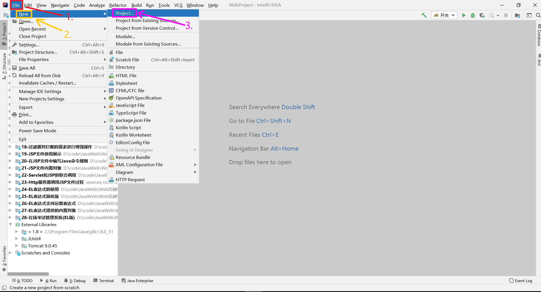Toggle the Favorites tool window tab
Viewport: 541px width, 292px height.
[x=4, y=259]
